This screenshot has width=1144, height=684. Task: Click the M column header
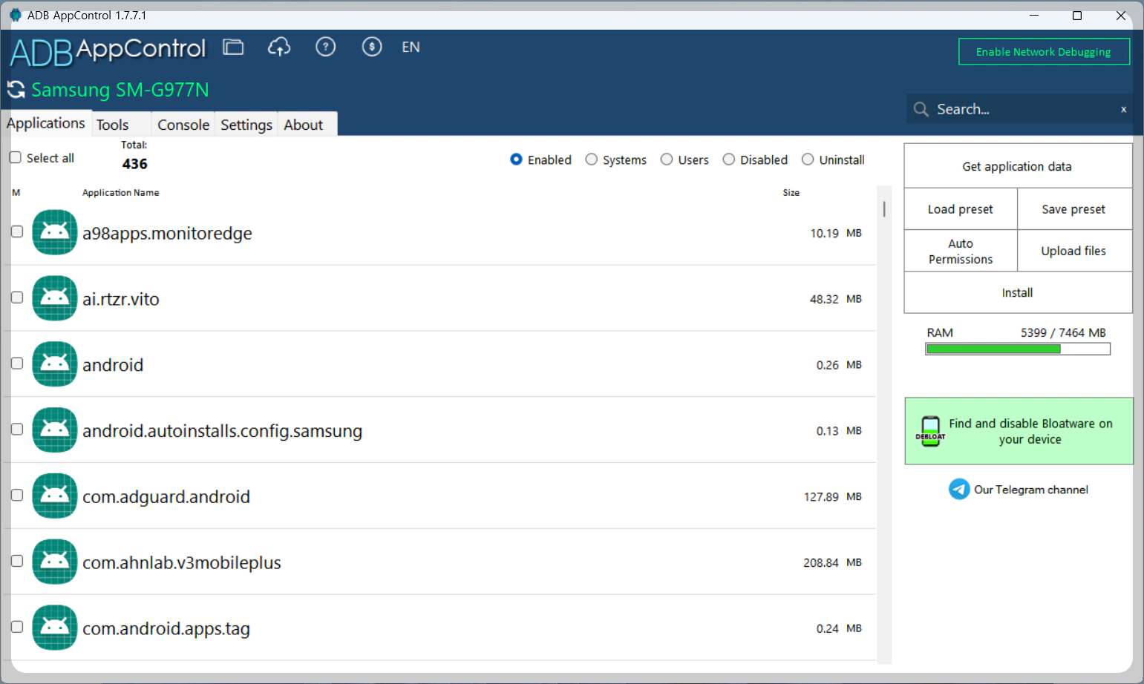pyautogui.click(x=16, y=193)
